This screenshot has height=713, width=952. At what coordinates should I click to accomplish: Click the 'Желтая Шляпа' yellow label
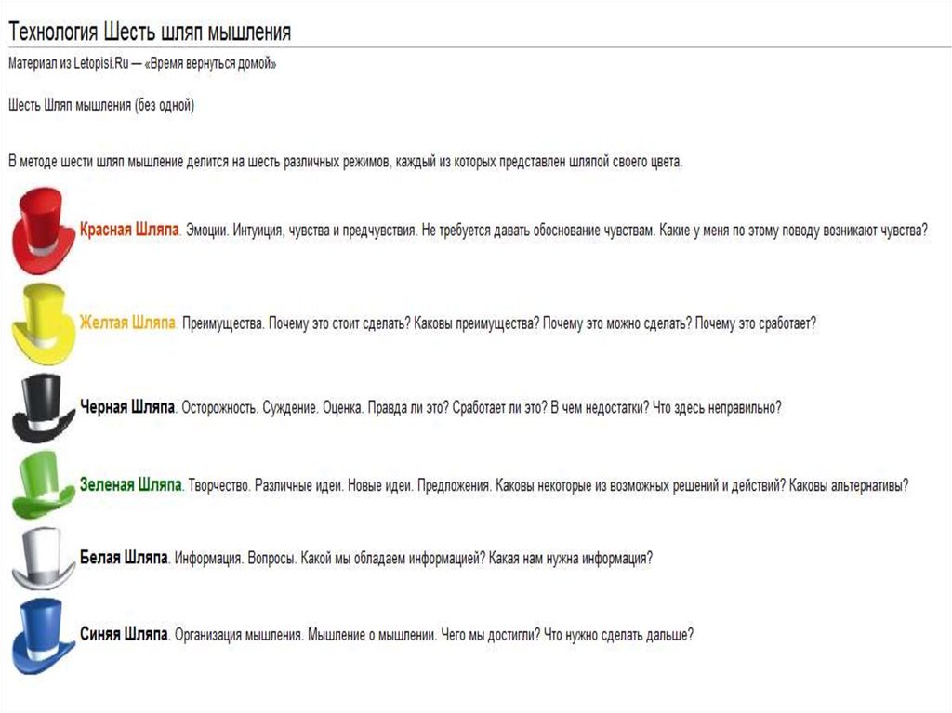(x=127, y=323)
